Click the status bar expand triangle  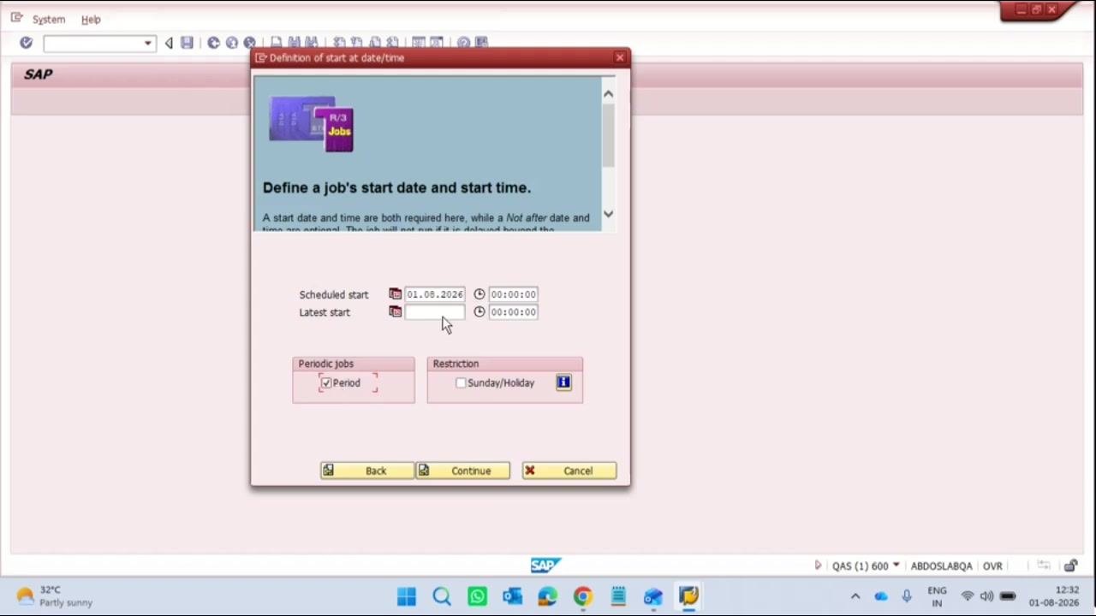(x=818, y=566)
